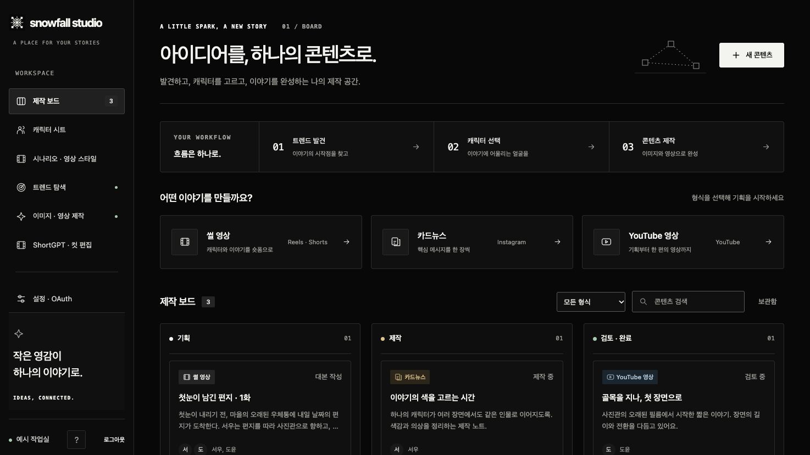This screenshot has width=810, height=455.
Task: Click the 카드뉴스 card icon tile
Action: pyautogui.click(x=396, y=242)
